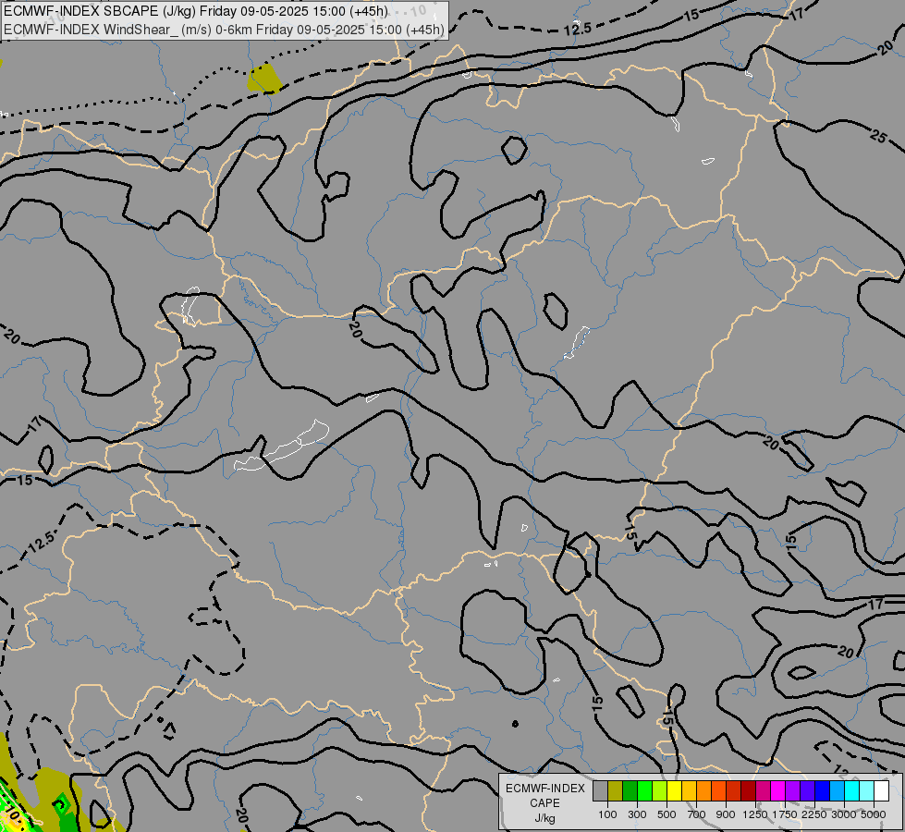
Task: Click the 500 legend tick label
Action: pos(667,814)
